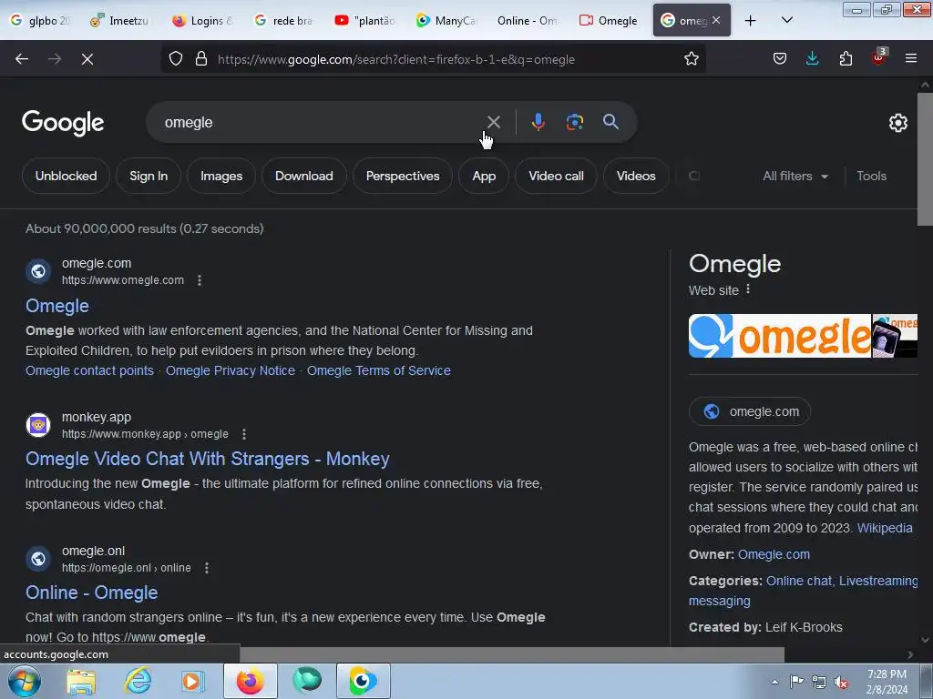Image resolution: width=933 pixels, height=699 pixels.
Task: Open Omegle Privacy Notice sitelink
Action: tap(231, 370)
